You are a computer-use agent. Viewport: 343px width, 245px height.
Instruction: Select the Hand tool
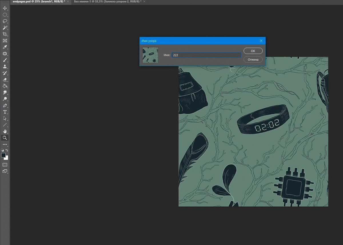[x=5, y=131]
